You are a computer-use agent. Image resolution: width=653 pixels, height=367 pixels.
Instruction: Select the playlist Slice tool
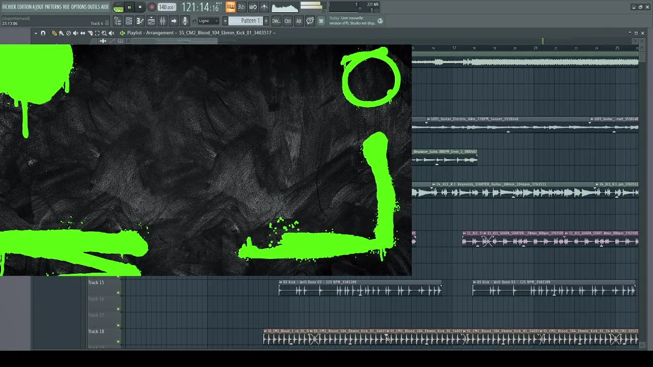tap(90, 33)
